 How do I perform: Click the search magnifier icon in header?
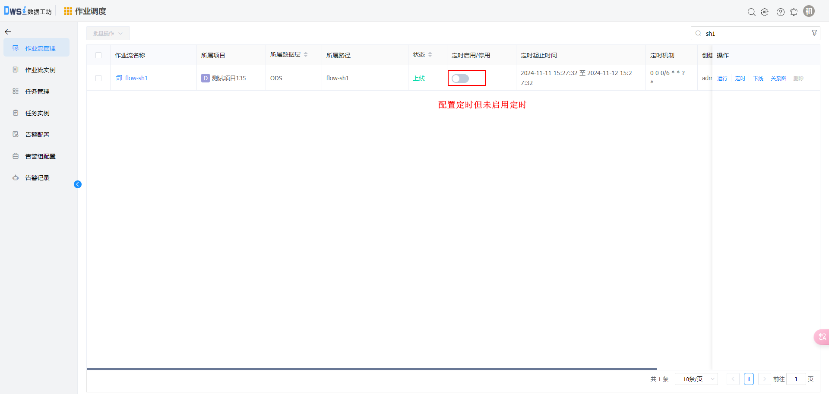click(x=751, y=12)
